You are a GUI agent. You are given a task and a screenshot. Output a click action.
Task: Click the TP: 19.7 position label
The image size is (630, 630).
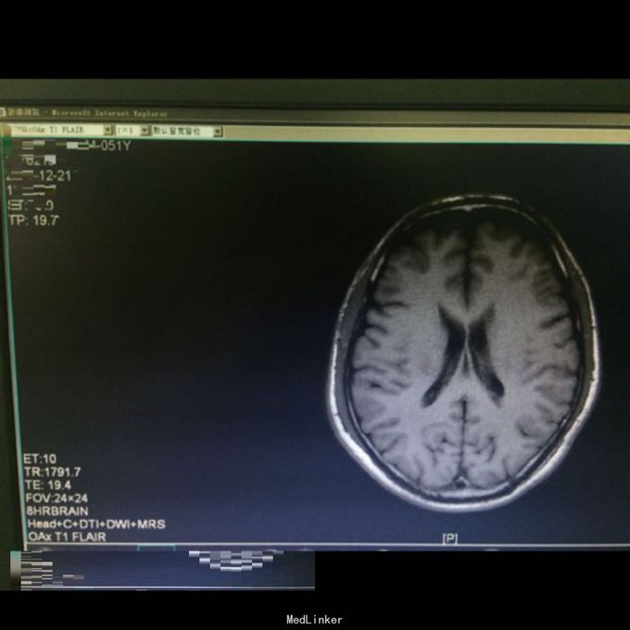(33, 220)
